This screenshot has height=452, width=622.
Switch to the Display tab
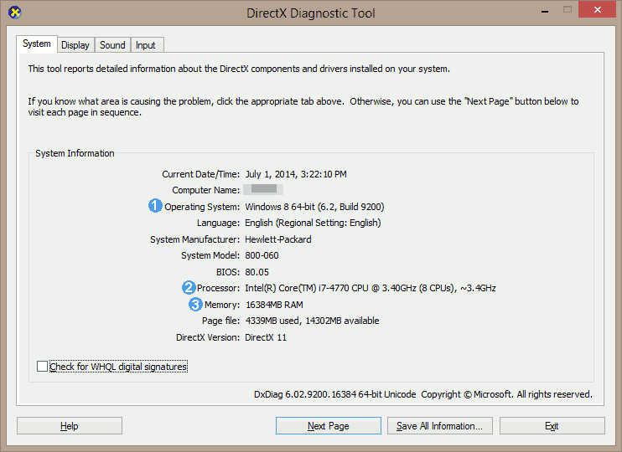coord(75,45)
